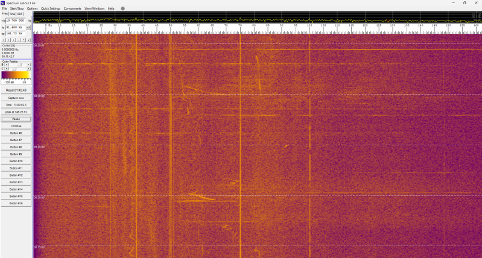Switch to the Freq tab
The width and height of the screenshot is (482, 258).
(x=5, y=14)
